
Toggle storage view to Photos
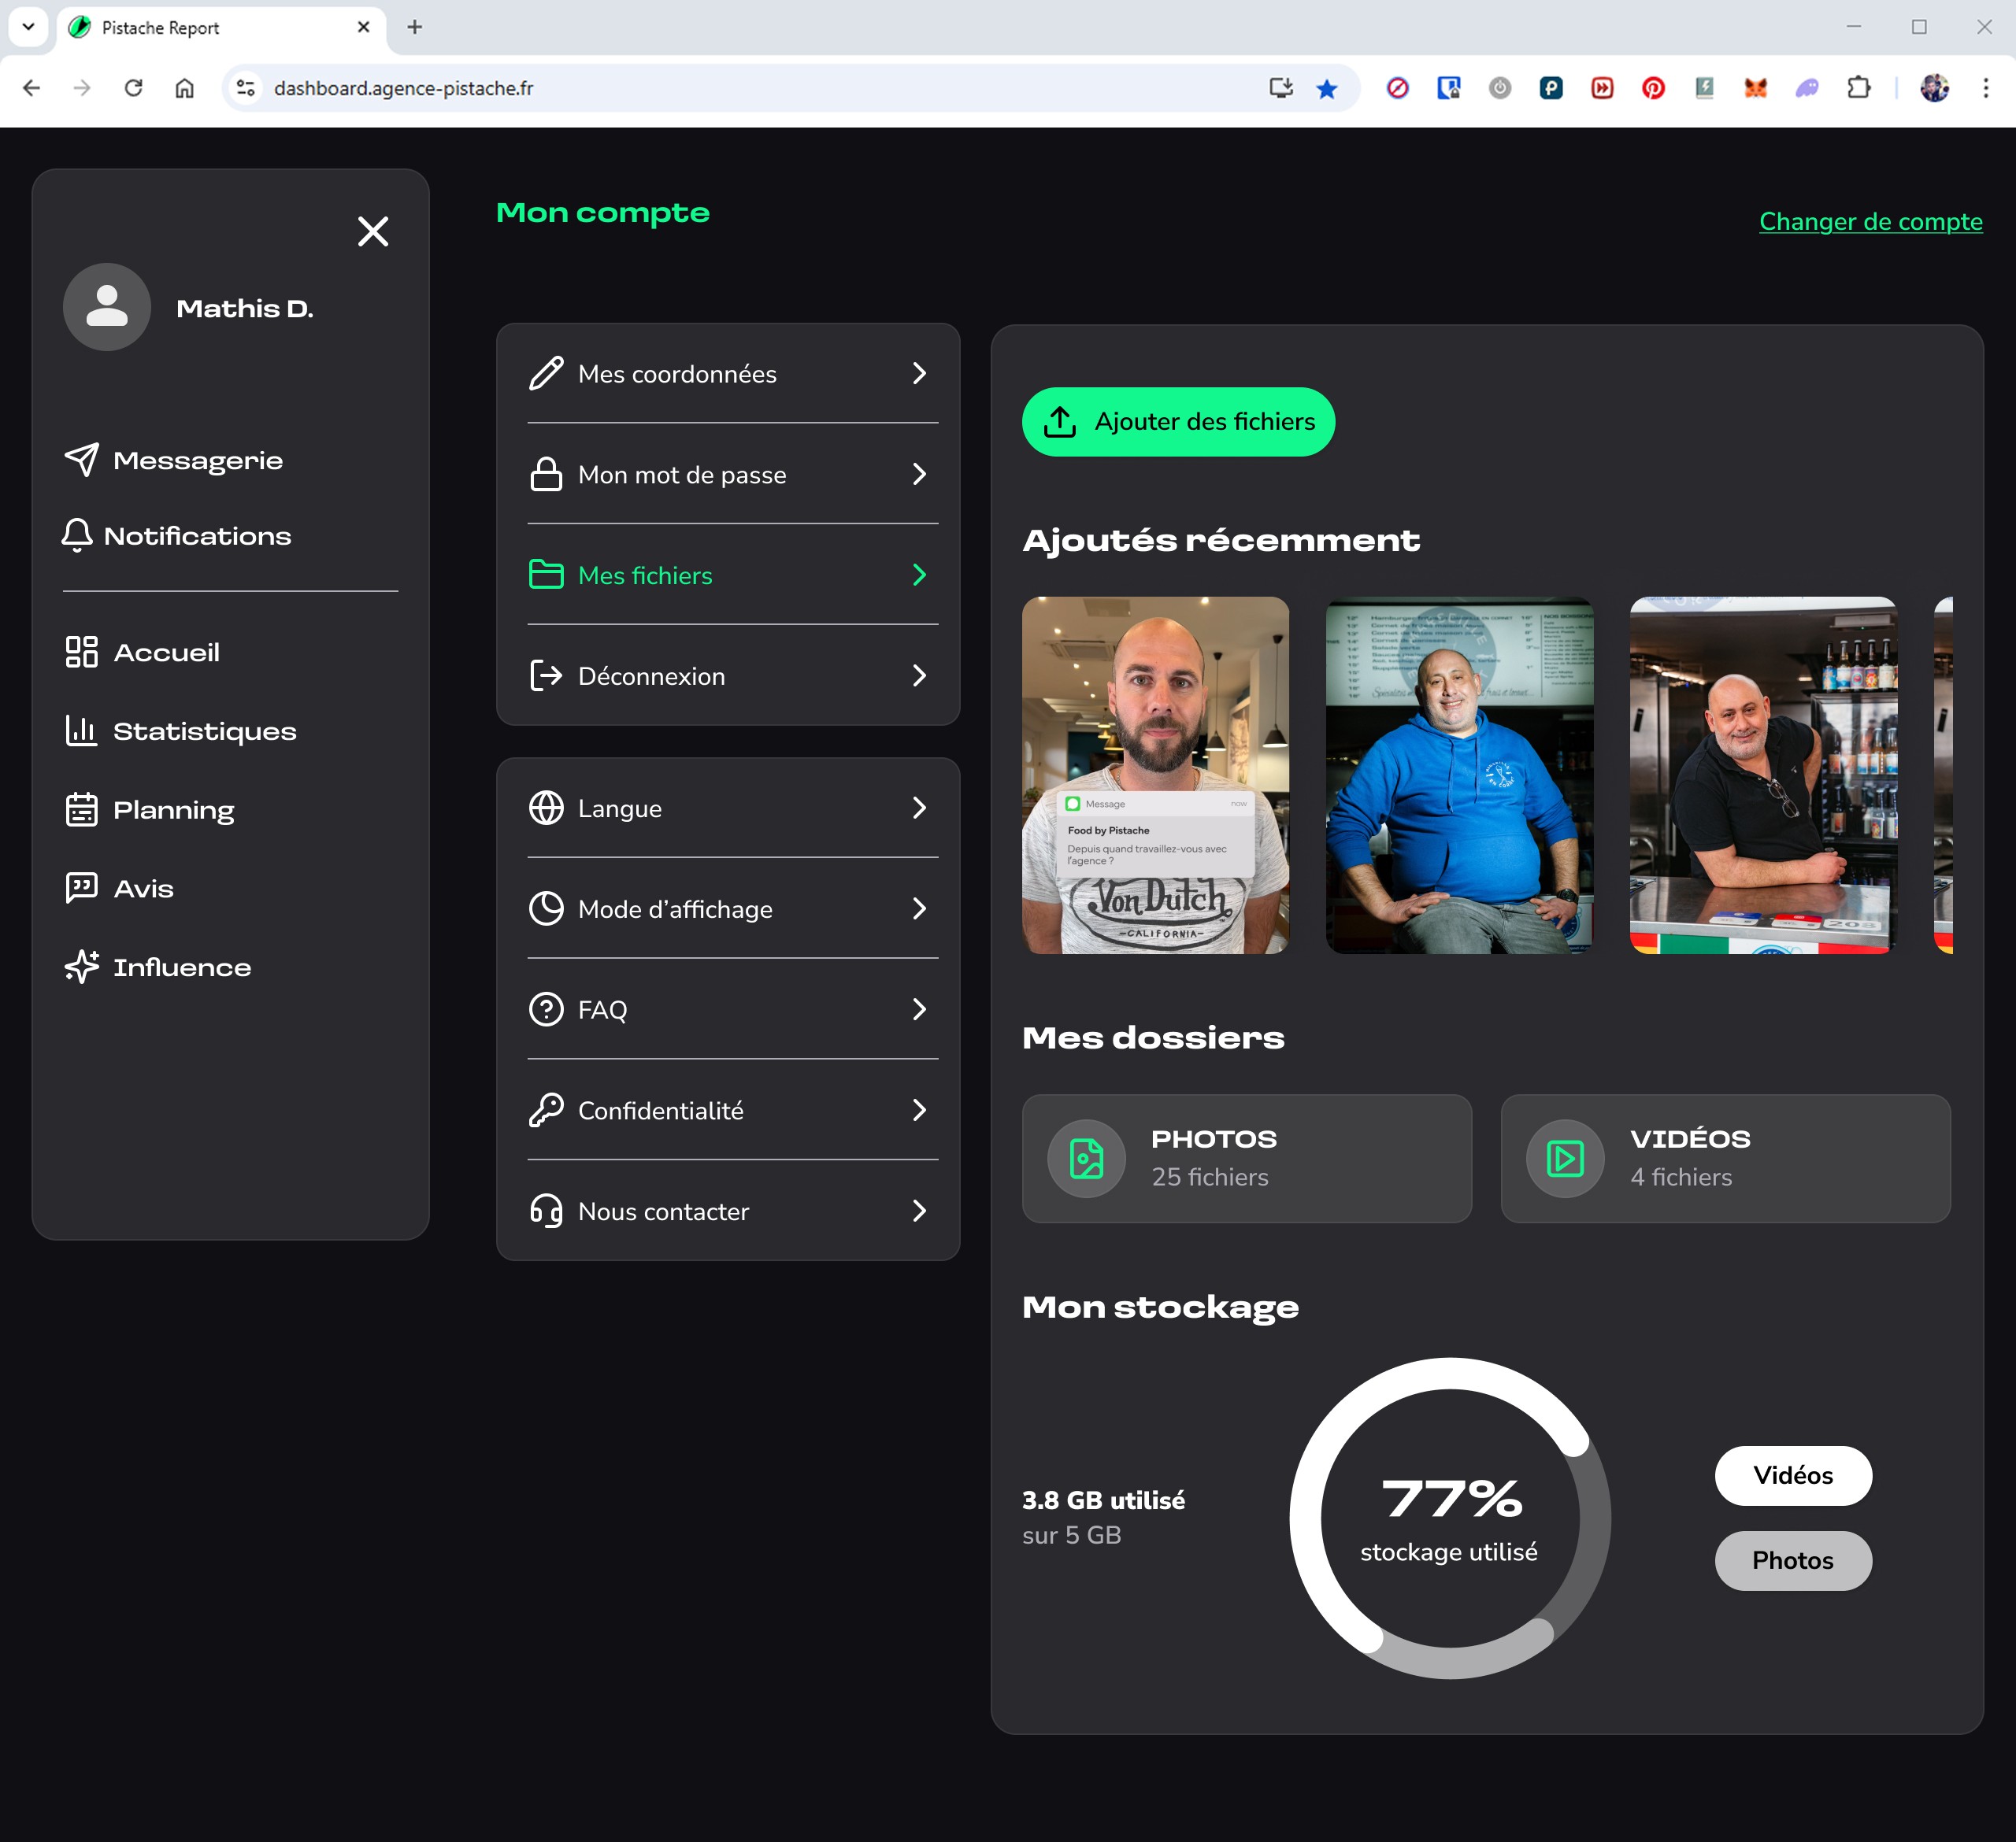pyautogui.click(x=1792, y=1560)
